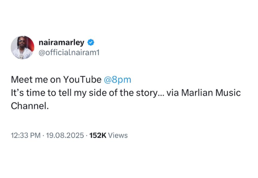Click the blue verified badge icon
The image size is (258, 178).
90,42
